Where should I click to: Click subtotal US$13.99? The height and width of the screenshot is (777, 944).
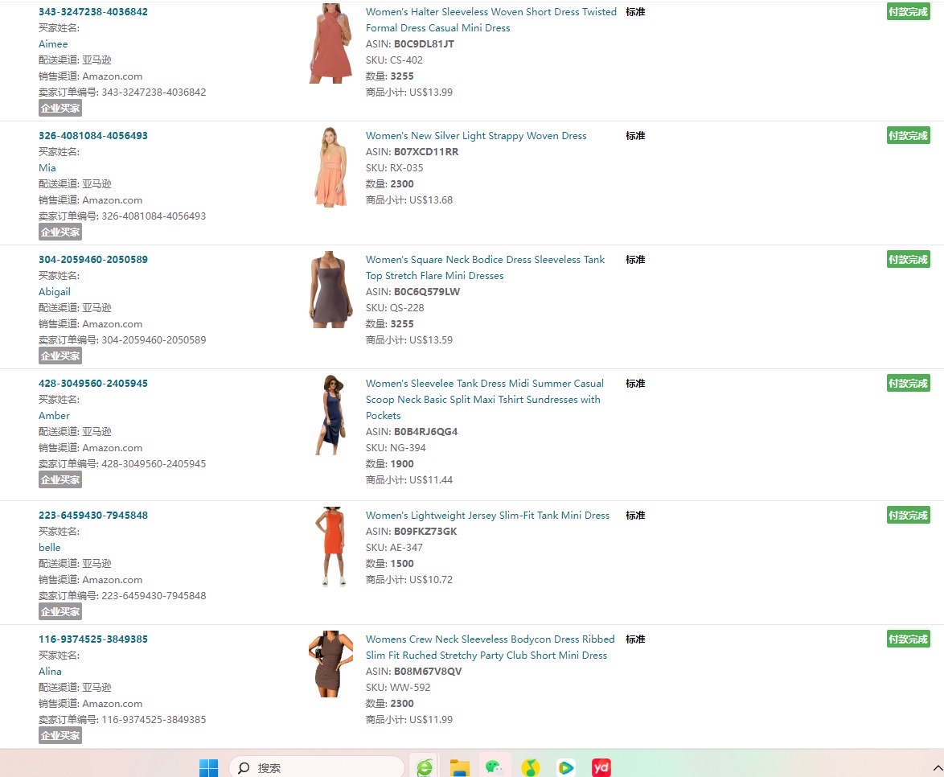pyautogui.click(x=431, y=92)
